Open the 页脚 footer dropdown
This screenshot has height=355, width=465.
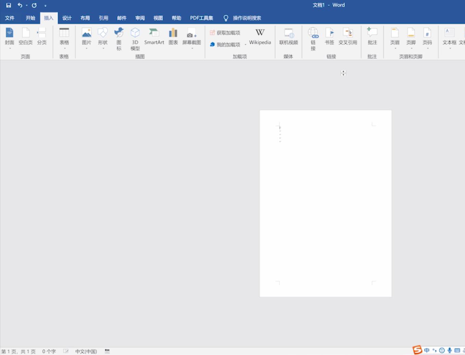[x=411, y=38]
